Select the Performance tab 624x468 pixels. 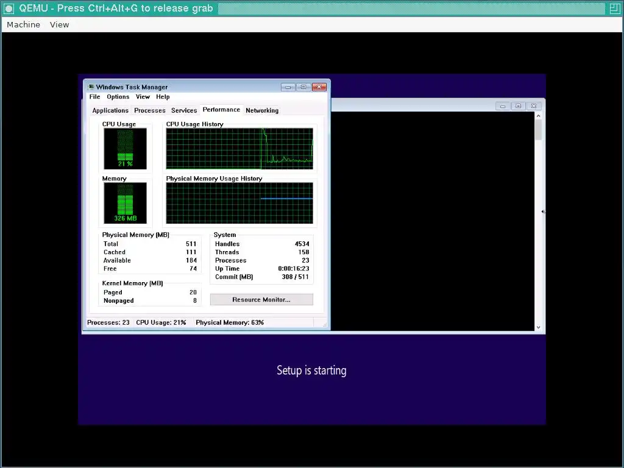click(x=221, y=110)
